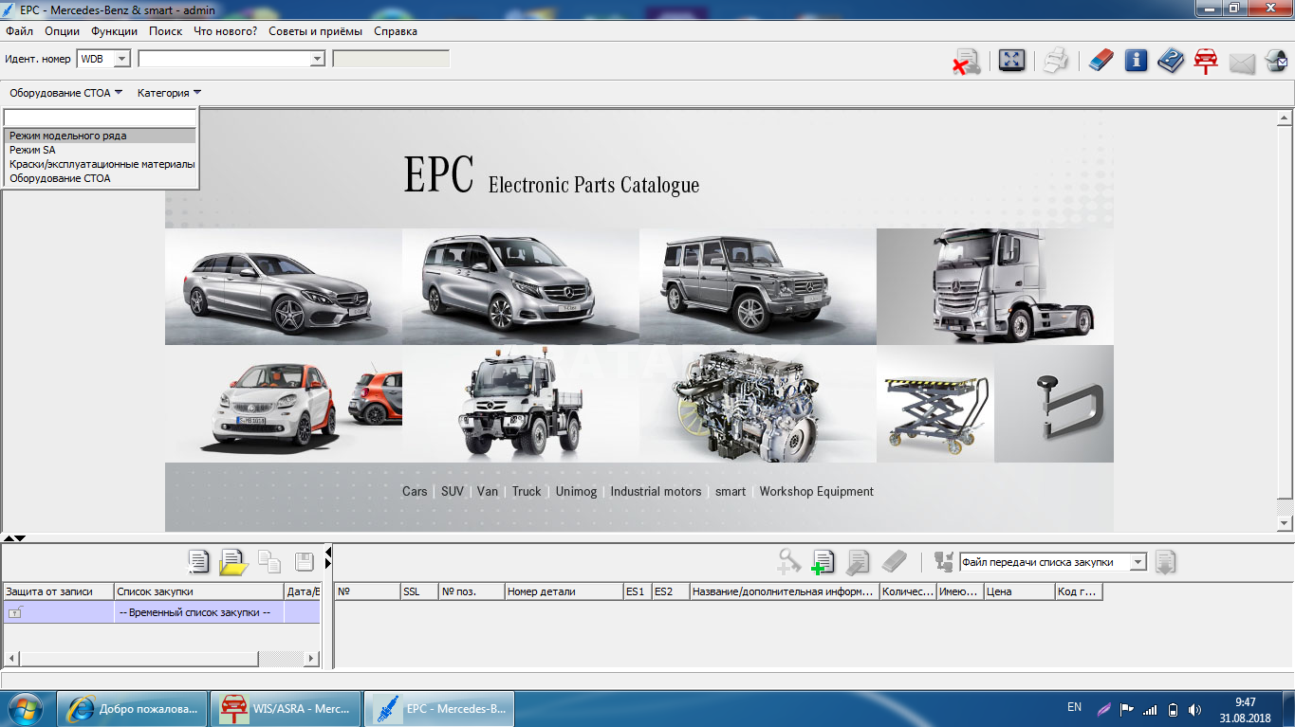Viewport: 1295px width, 727px height.
Task: Switch to WIS/ASRA taskbar window
Action: click(x=285, y=708)
